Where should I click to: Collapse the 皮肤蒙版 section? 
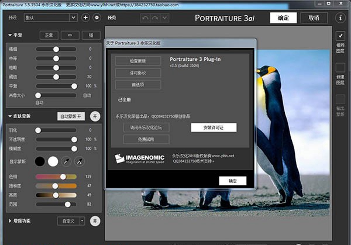coord(10,116)
